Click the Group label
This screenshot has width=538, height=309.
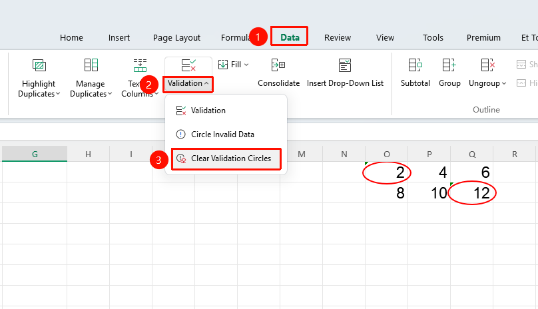point(449,83)
